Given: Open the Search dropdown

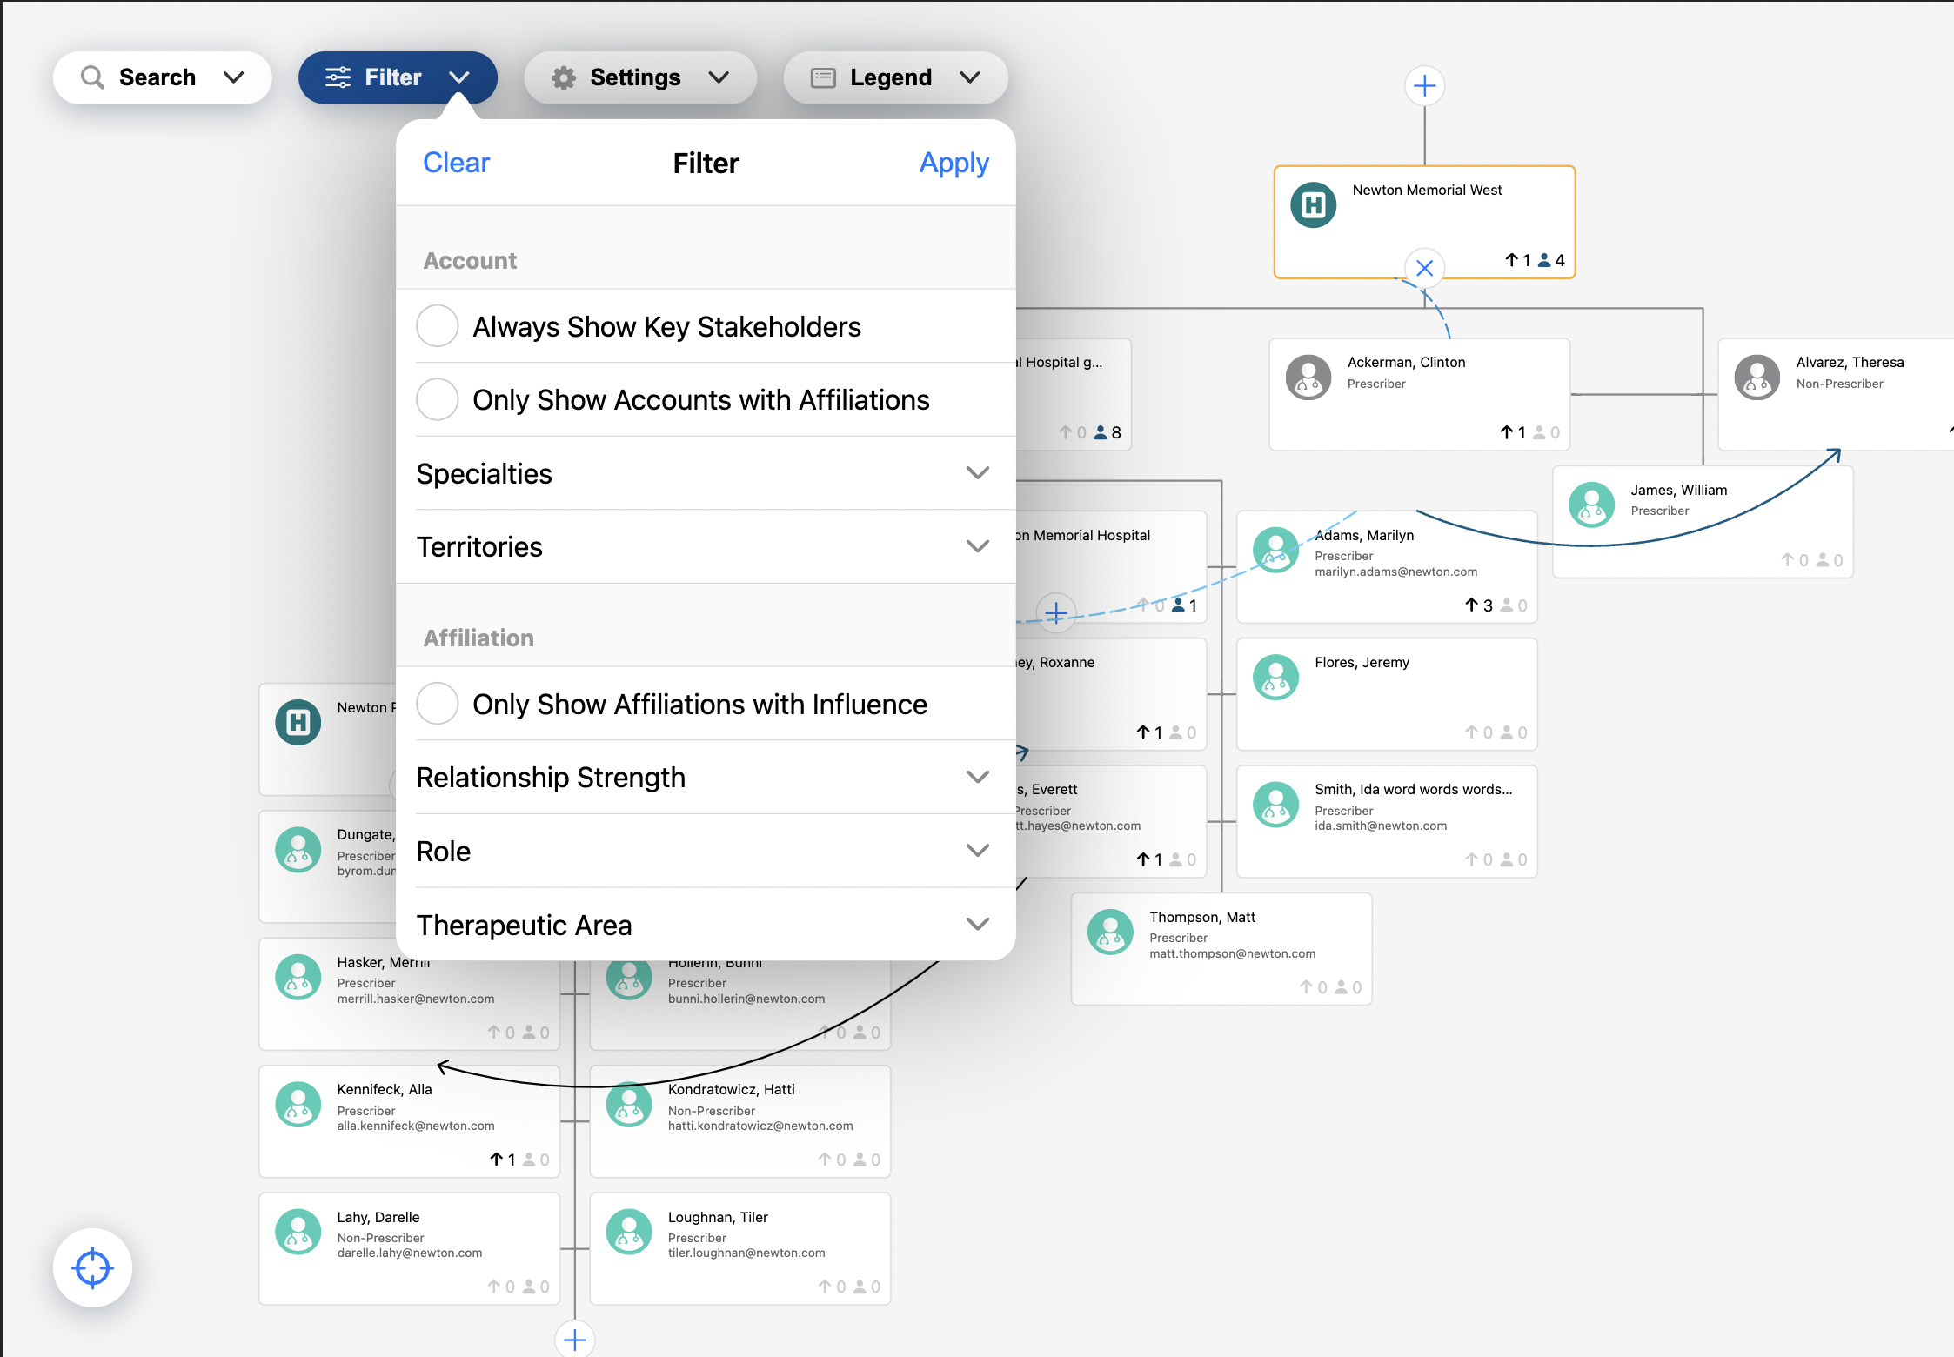Looking at the screenshot, I should click(162, 77).
